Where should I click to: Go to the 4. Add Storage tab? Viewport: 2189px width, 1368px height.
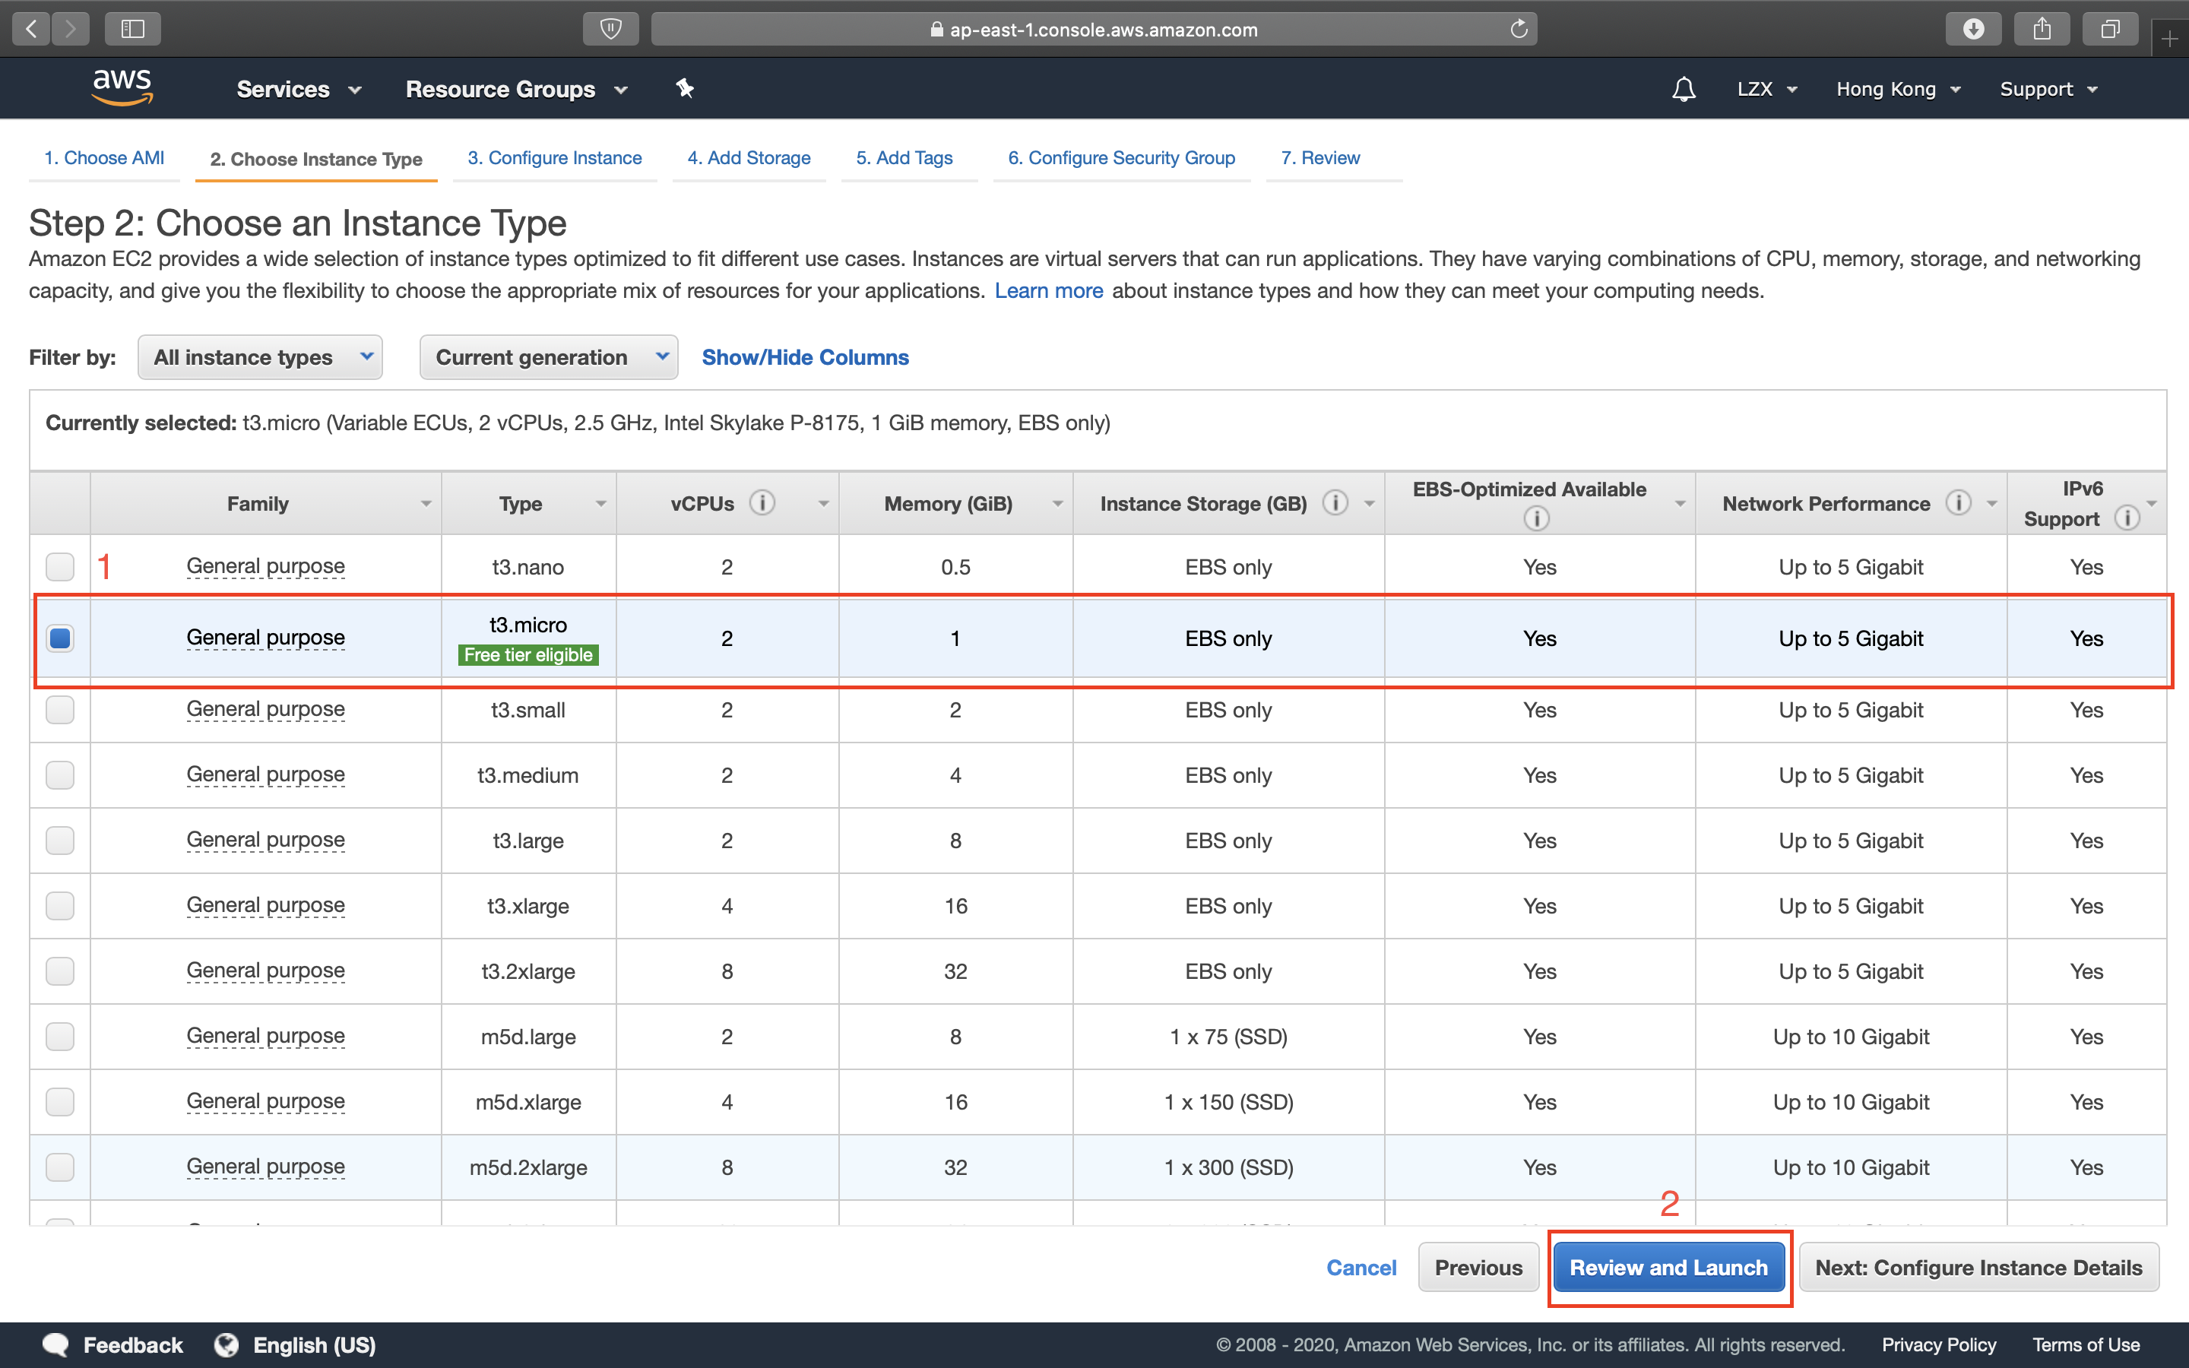tap(748, 157)
